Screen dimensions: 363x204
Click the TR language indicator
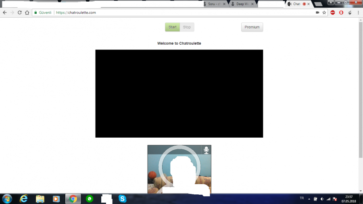(x=302, y=198)
